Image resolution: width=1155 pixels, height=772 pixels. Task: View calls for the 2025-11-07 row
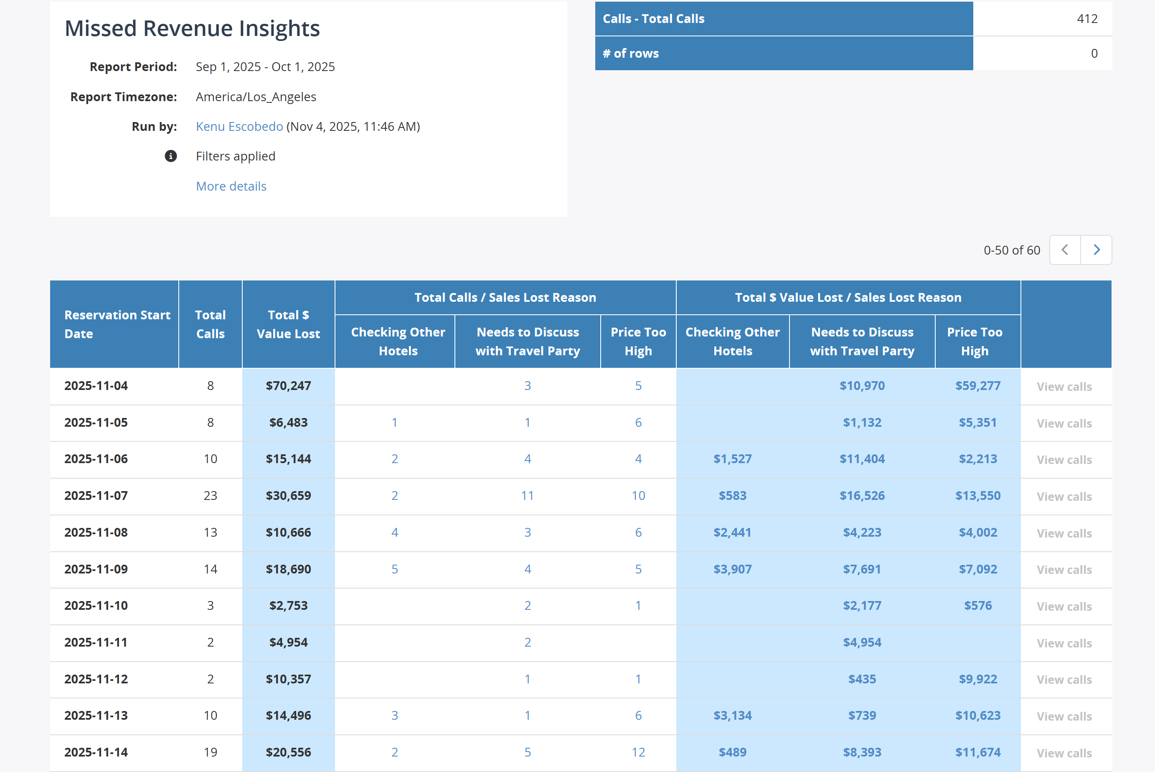pos(1064,496)
